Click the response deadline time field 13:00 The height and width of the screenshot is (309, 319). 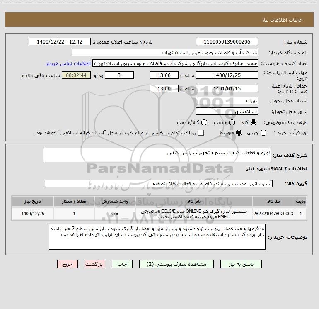(164, 75)
